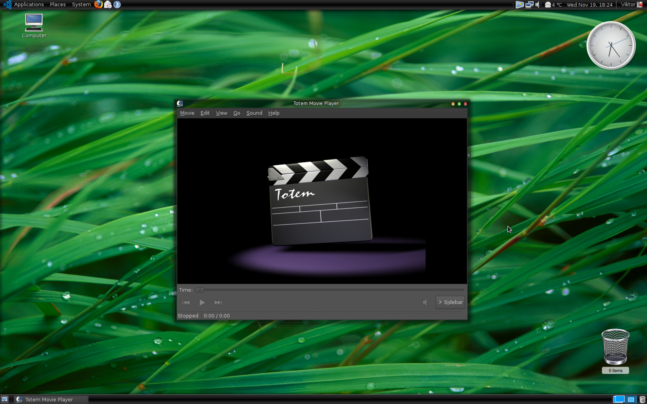This screenshot has width=647, height=404.
Task: Click the Totem clapperboard logo in video area
Action: click(x=320, y=201)
